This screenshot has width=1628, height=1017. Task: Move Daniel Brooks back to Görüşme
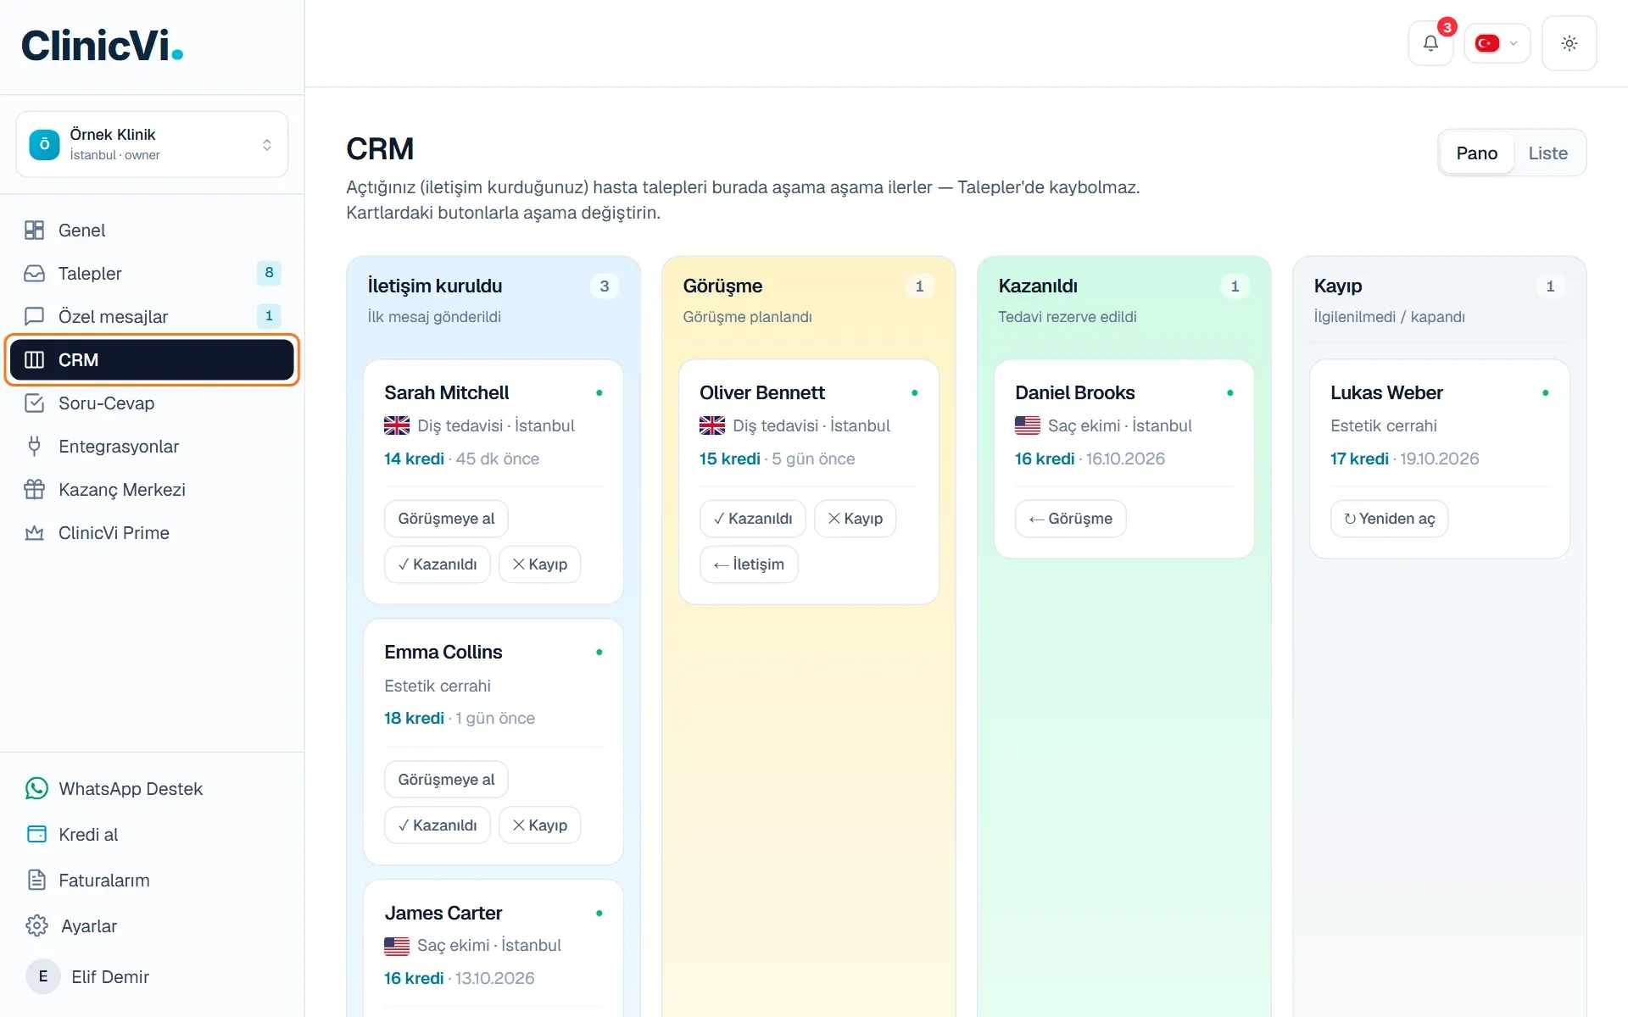click(1070, 519)
